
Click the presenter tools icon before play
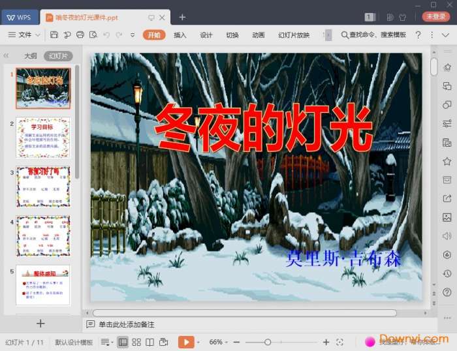164,343
